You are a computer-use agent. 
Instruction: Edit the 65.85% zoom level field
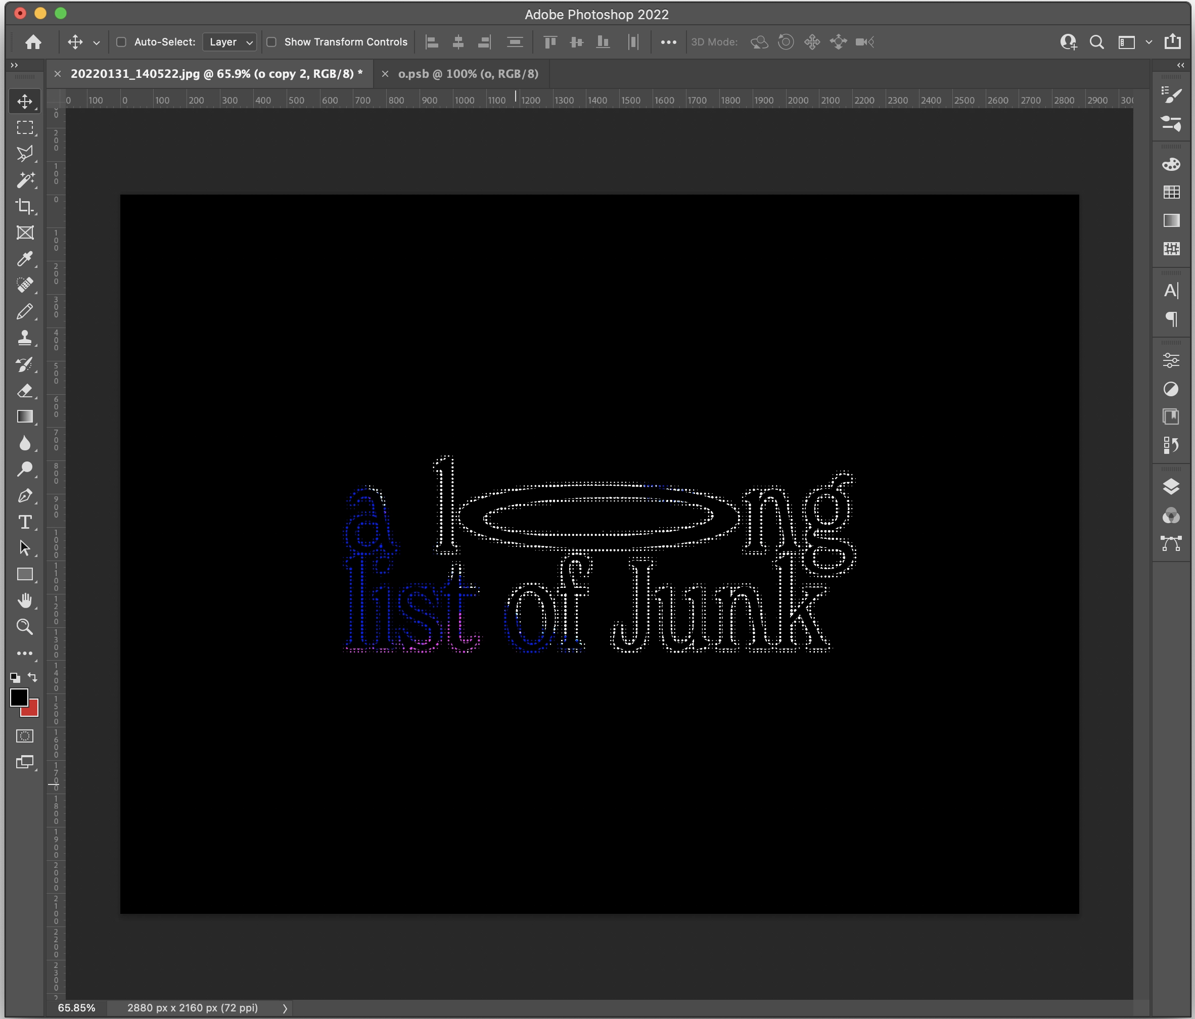pyautogui.click(x=77, y=1008)
